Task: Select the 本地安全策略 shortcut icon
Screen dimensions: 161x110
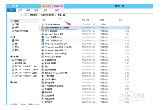Action: point(43,63)
